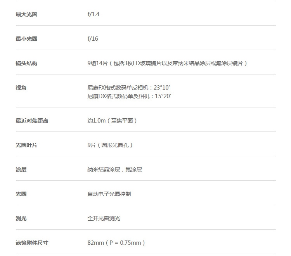Click the 视角 label
This screenshot has width=291, height=256.
21,88
